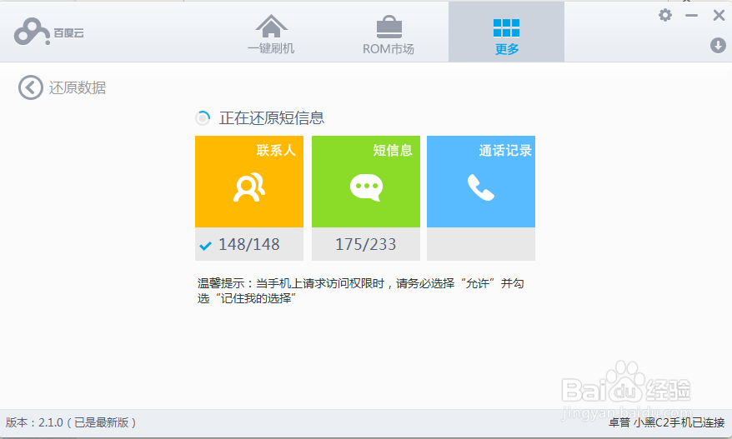Select the 更多 tab
The image size is (732, 439).
tap(507, 32)
